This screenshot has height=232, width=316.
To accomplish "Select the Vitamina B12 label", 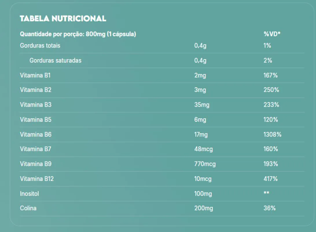I will pos(37,179).
